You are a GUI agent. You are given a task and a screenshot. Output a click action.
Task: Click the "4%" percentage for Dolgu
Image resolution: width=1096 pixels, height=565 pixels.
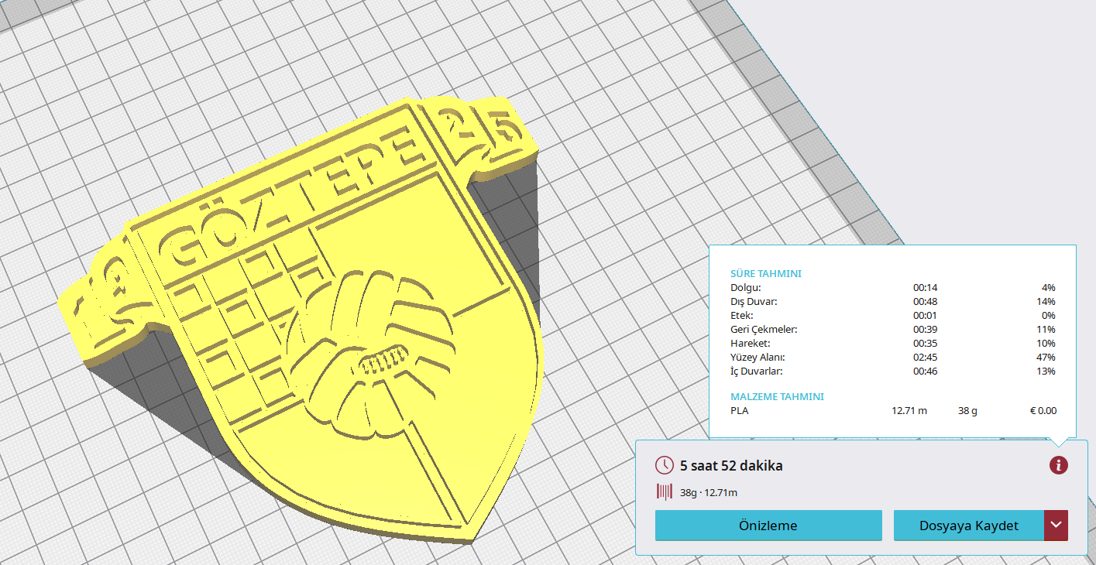coord(1049,288)
